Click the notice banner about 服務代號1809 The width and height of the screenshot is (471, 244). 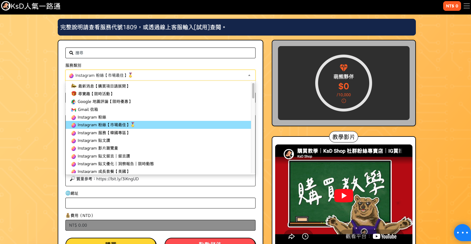pos(236,27)
